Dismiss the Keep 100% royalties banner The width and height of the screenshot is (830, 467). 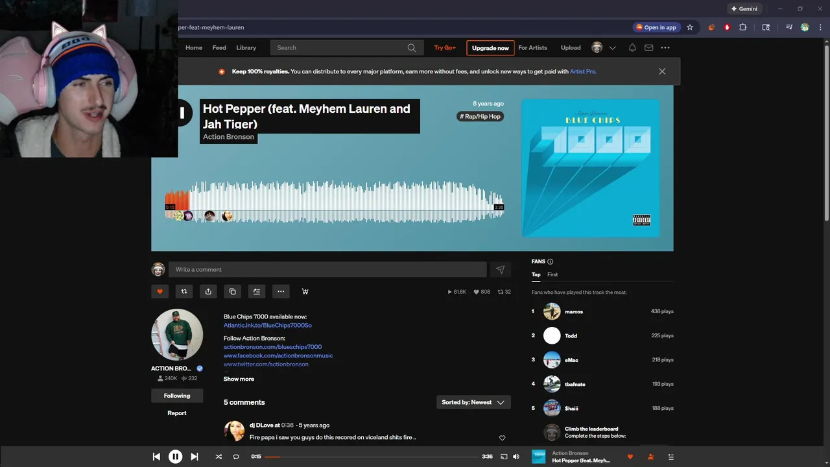(662, 71)
